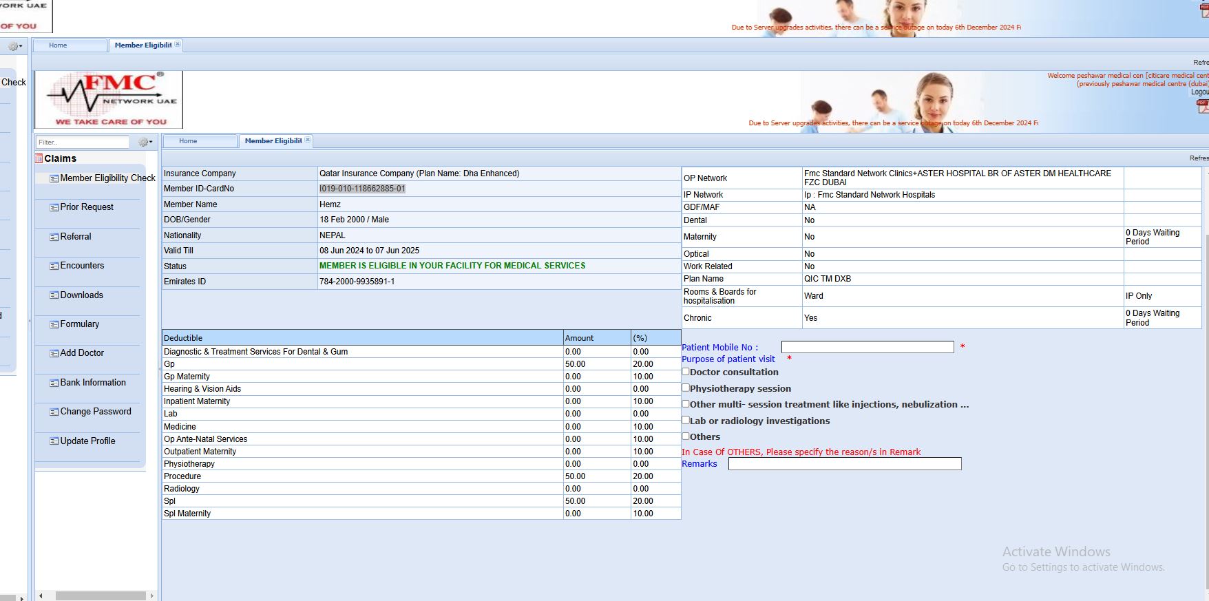The height and width of the screenshot is (601, 1209).
Task: Switch to the inner Home tab
Action: point(188,141)
